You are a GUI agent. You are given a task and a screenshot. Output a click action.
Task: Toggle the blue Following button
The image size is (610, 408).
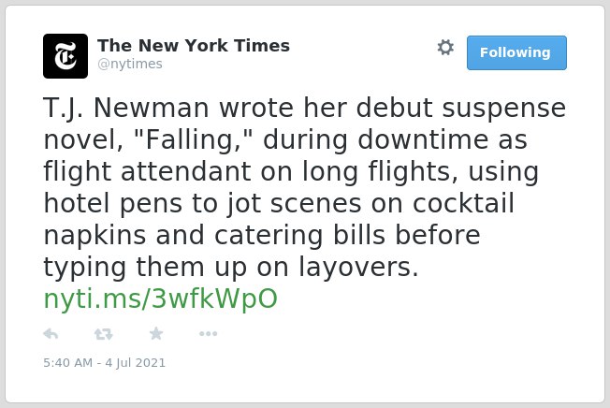pyautogui.click(x=516, y=53)
